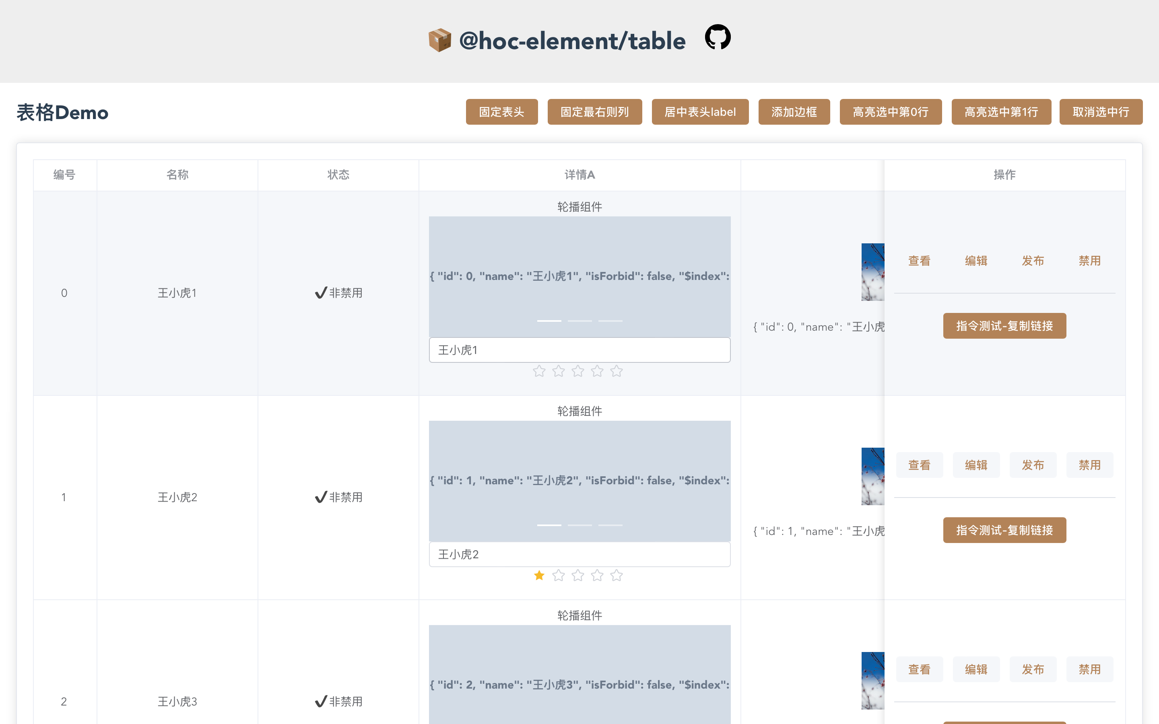The image size is (1159, 724).
Task: Click 居中表头label button
Action: point(700,112)
